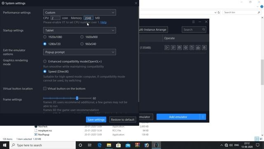
Task: Expand the Explorer address bar history chevron
Action: point(215,12)
